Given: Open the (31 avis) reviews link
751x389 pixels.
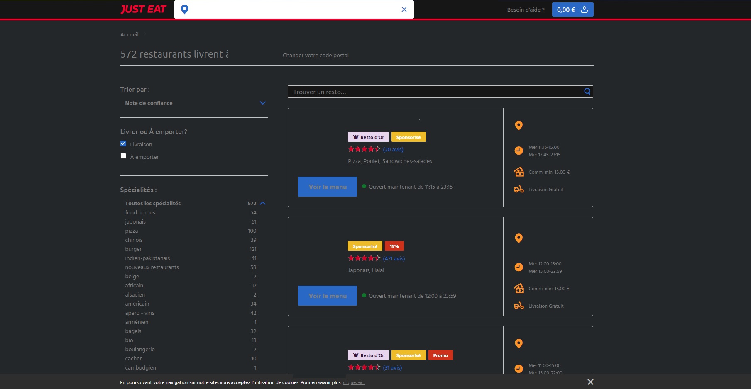Looking at the screenshot, I should 392,367.
